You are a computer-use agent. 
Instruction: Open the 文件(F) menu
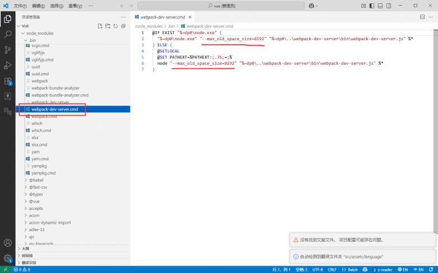(x=20, y=6)
